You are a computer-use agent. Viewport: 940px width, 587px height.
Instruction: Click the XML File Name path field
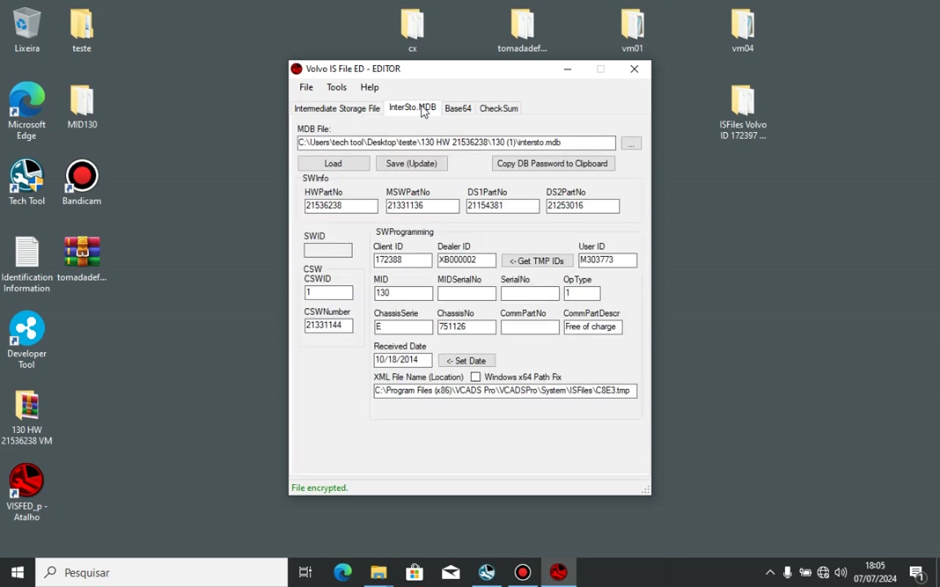tap(505, 391)
